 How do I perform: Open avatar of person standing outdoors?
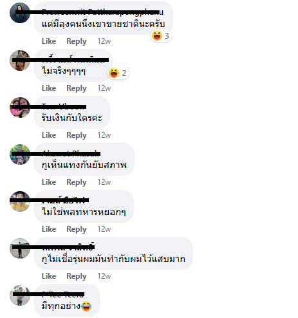coord(20,248)
